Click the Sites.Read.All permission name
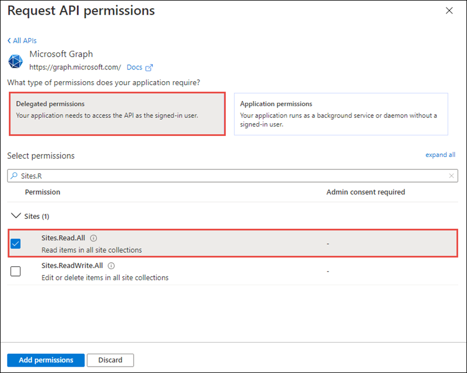The height and width of the screenshot is (373, 467). pos(63,238)
